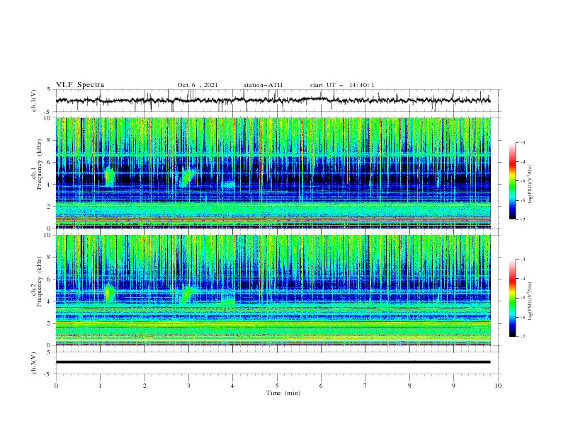Click time axis tick label "9"

[x=453, y=386]
